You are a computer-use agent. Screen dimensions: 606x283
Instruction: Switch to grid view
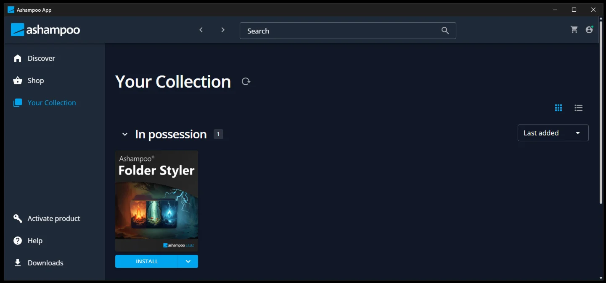pyautogui.click(x=558, y=108)
